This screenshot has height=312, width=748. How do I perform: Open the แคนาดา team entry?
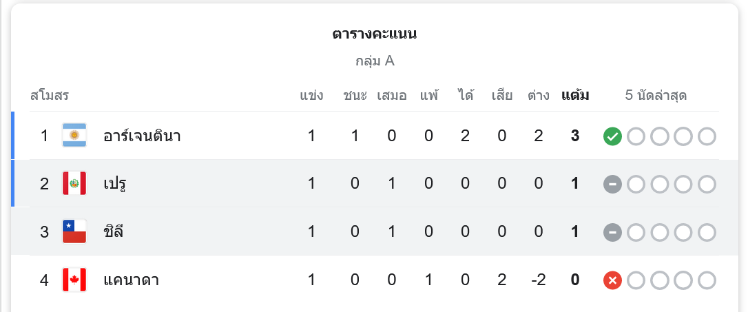[x=131, y=280]
